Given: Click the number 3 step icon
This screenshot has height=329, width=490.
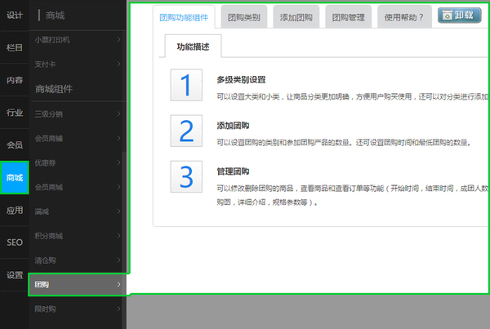Looking at the screenshot, I should 186,177.
